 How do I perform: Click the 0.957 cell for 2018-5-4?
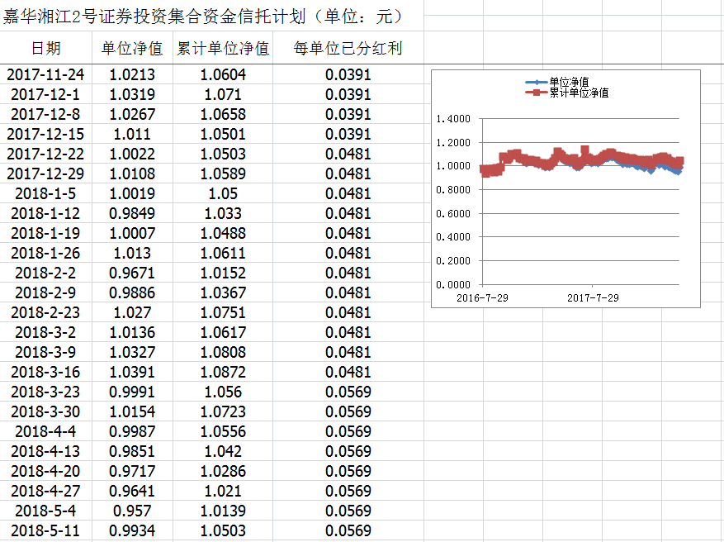tap(132, 511)
